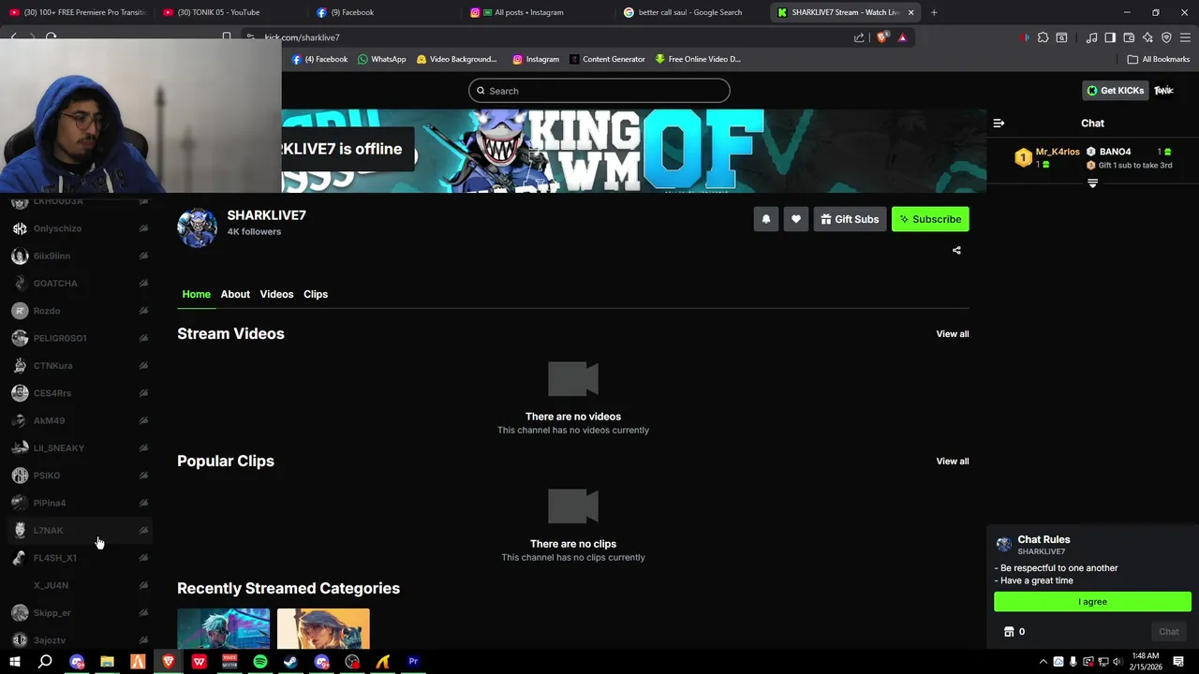Screen dimensions: 1199x674
Task: Open Brave Leo AI sparkle icon
Action: pos(1147,37)
